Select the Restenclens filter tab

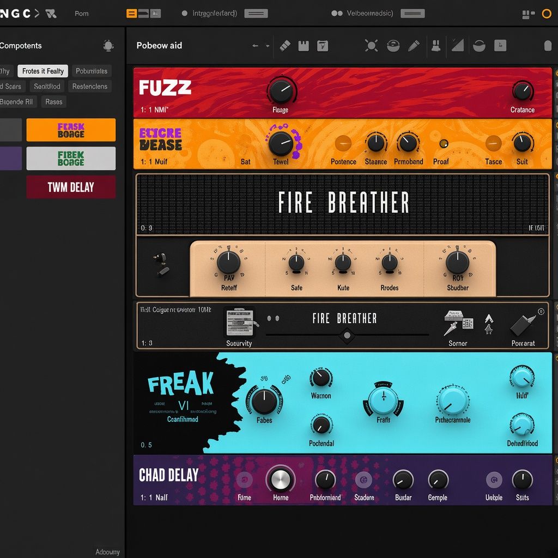[x=90, y=86]
